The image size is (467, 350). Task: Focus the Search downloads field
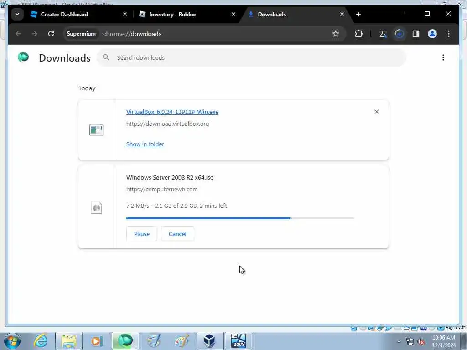[x=251, y=57]
